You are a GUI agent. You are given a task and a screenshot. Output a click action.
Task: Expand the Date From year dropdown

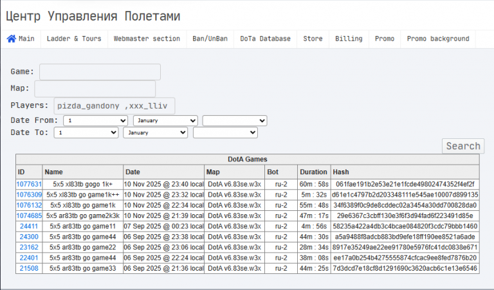click(x=235, y=121)
